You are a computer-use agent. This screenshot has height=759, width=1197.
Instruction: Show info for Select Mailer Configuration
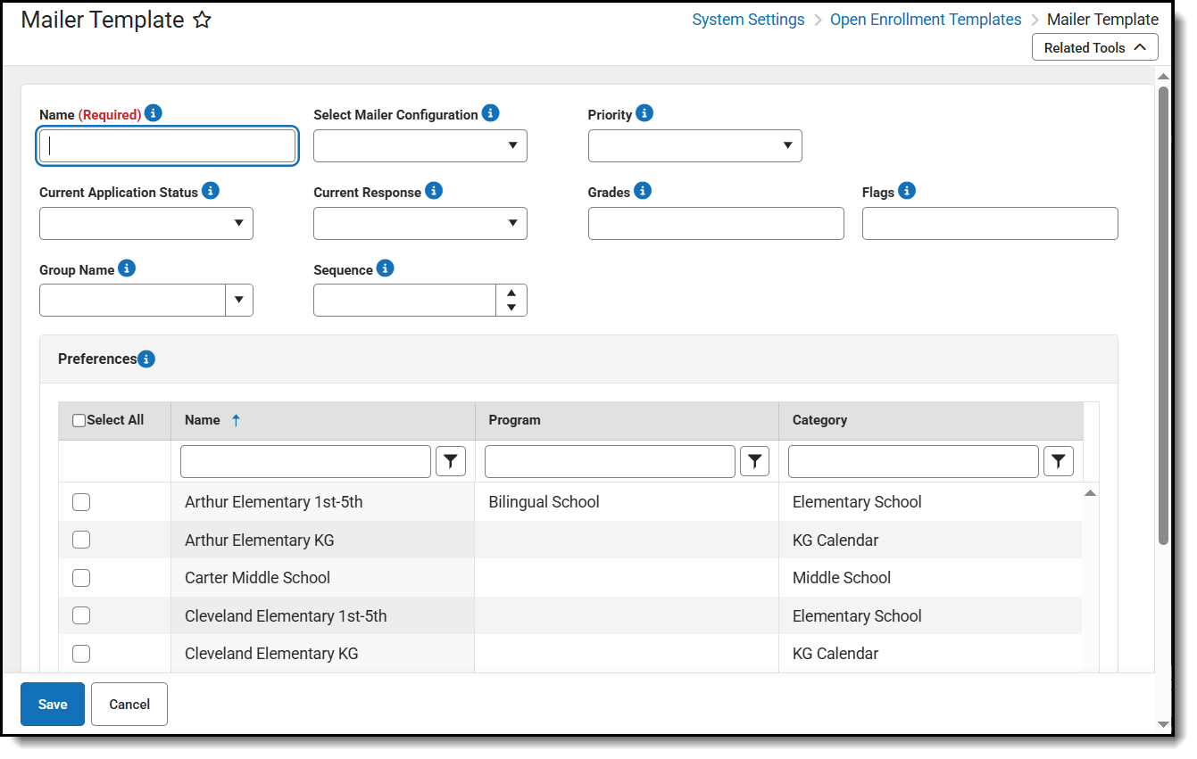(490, 113)
